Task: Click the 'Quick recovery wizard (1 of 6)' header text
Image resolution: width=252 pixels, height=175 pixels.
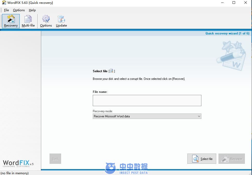Action: [227, 33]
